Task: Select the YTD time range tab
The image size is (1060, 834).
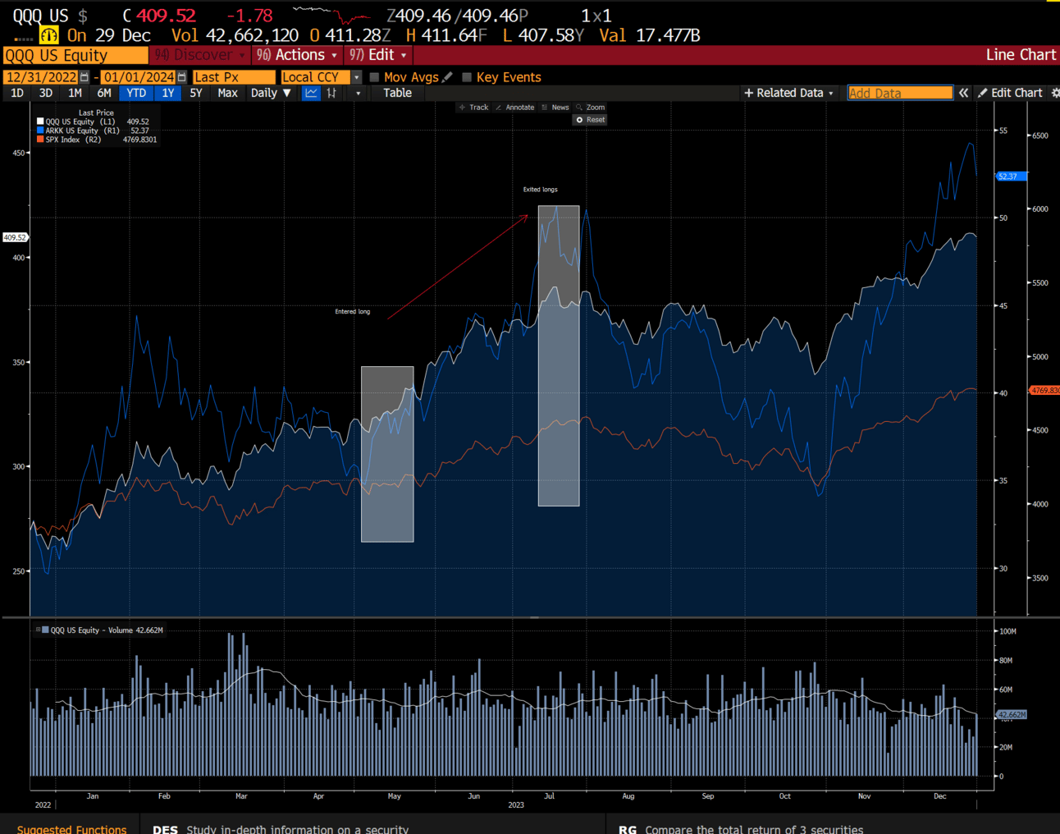Action: pos(136,93)
